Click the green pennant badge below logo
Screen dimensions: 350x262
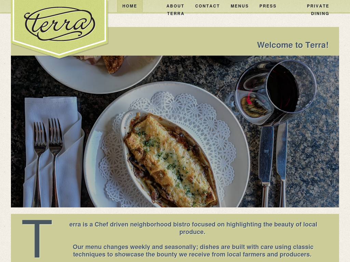coord(59,29)
